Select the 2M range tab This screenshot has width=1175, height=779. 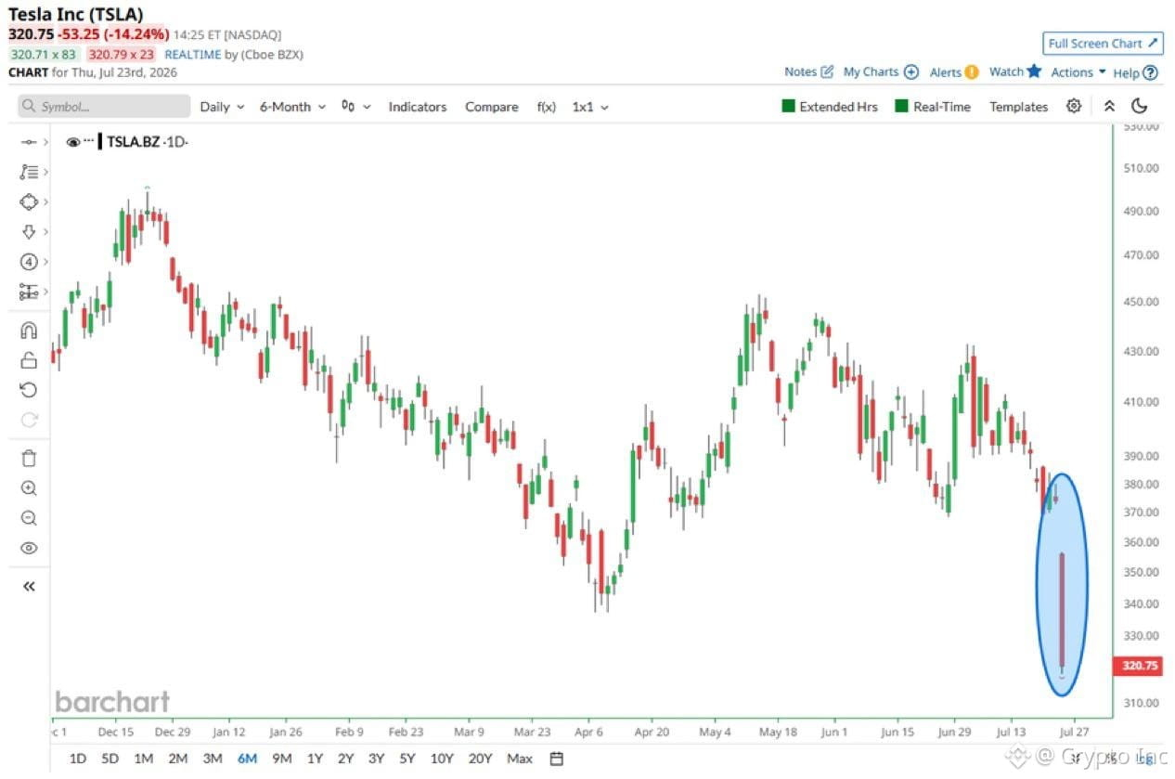coord(177,759)
